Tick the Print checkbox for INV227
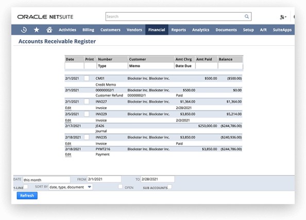 click(87, 101)
